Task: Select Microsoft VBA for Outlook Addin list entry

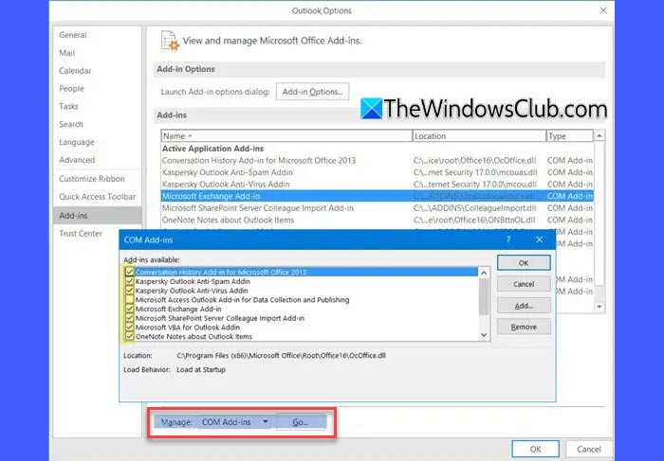Action: click(x=188, y=328)
